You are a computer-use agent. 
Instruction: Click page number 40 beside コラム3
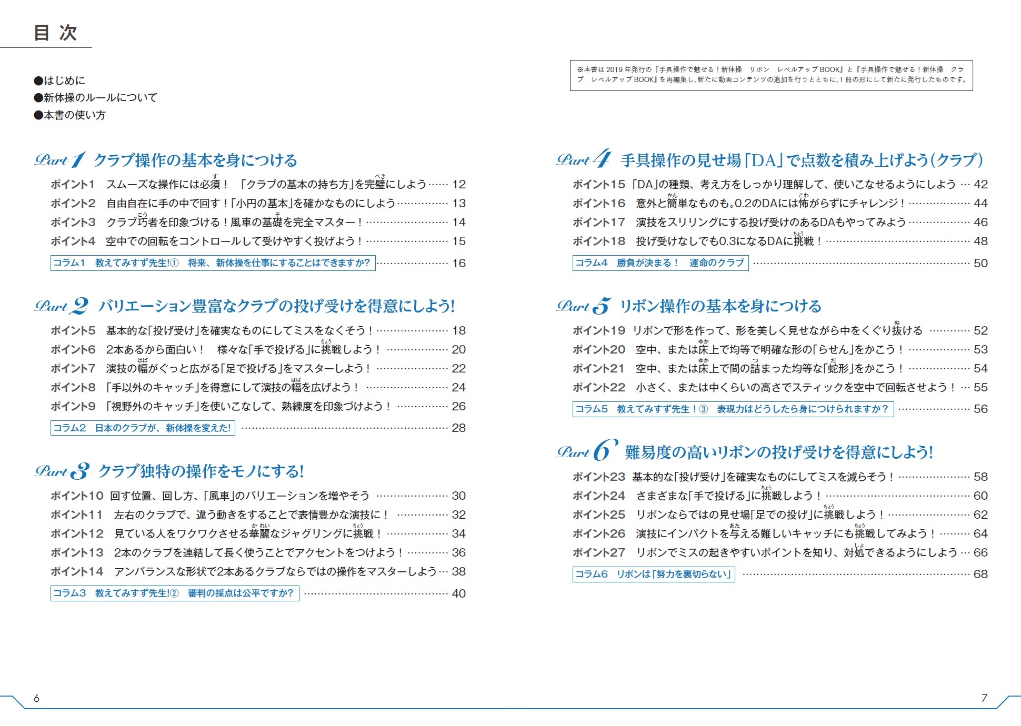[459, 593]
